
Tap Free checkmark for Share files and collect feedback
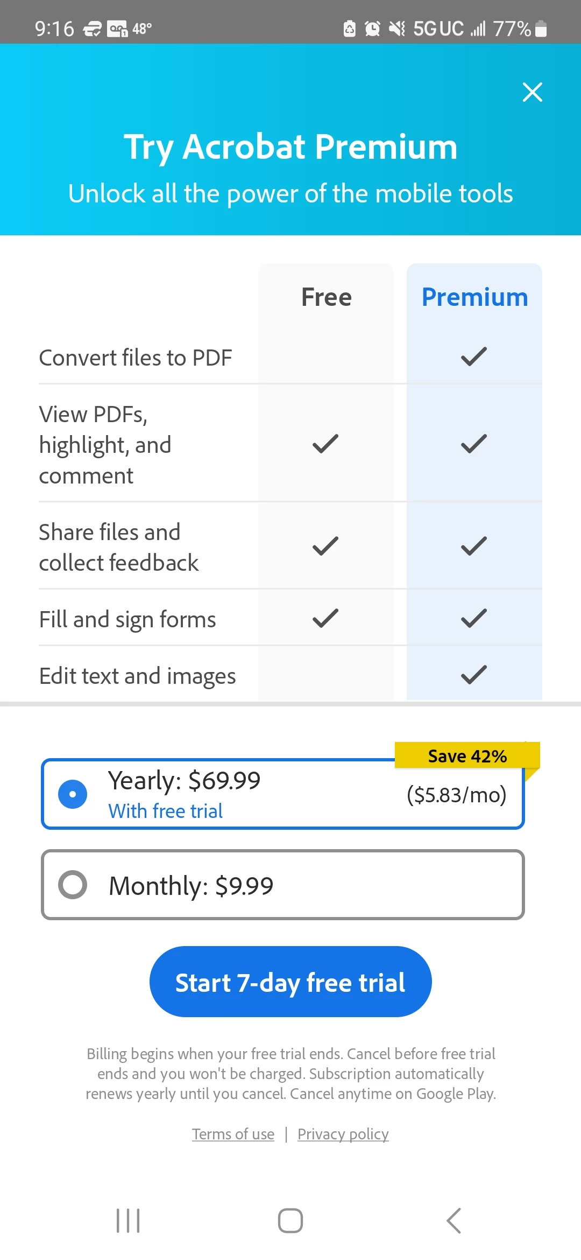click(x=325, y=546)
